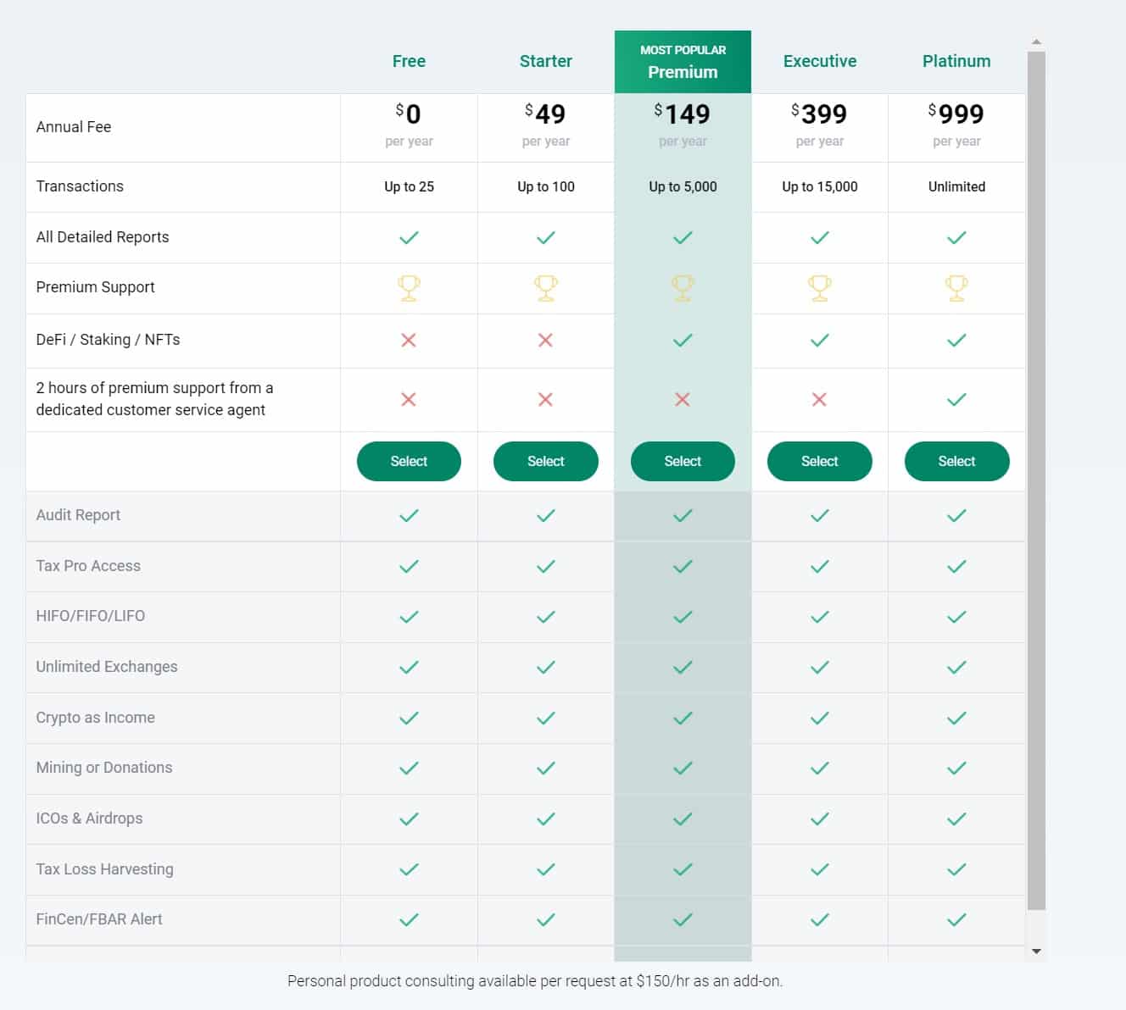Click the HIFO/FIFO/LIFO checkmark under Premium
Viewport: 1126px width, 1010px height.
[x=683, y=617]
